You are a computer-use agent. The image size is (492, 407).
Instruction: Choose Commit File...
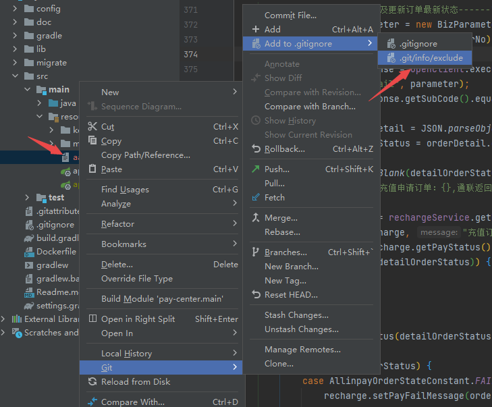click(311, 15)
